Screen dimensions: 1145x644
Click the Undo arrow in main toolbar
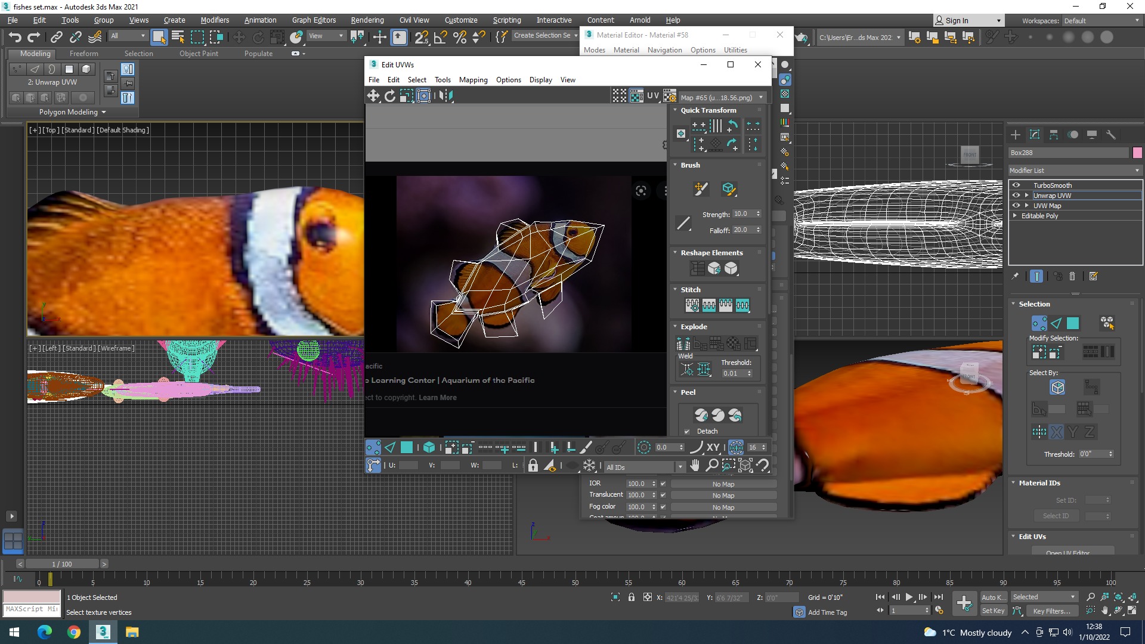click(x=15, y=37)
